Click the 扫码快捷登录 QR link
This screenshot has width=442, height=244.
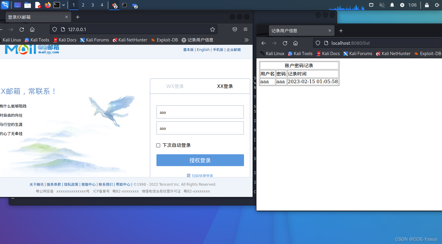pyautogui.click(x=200, y=176)
